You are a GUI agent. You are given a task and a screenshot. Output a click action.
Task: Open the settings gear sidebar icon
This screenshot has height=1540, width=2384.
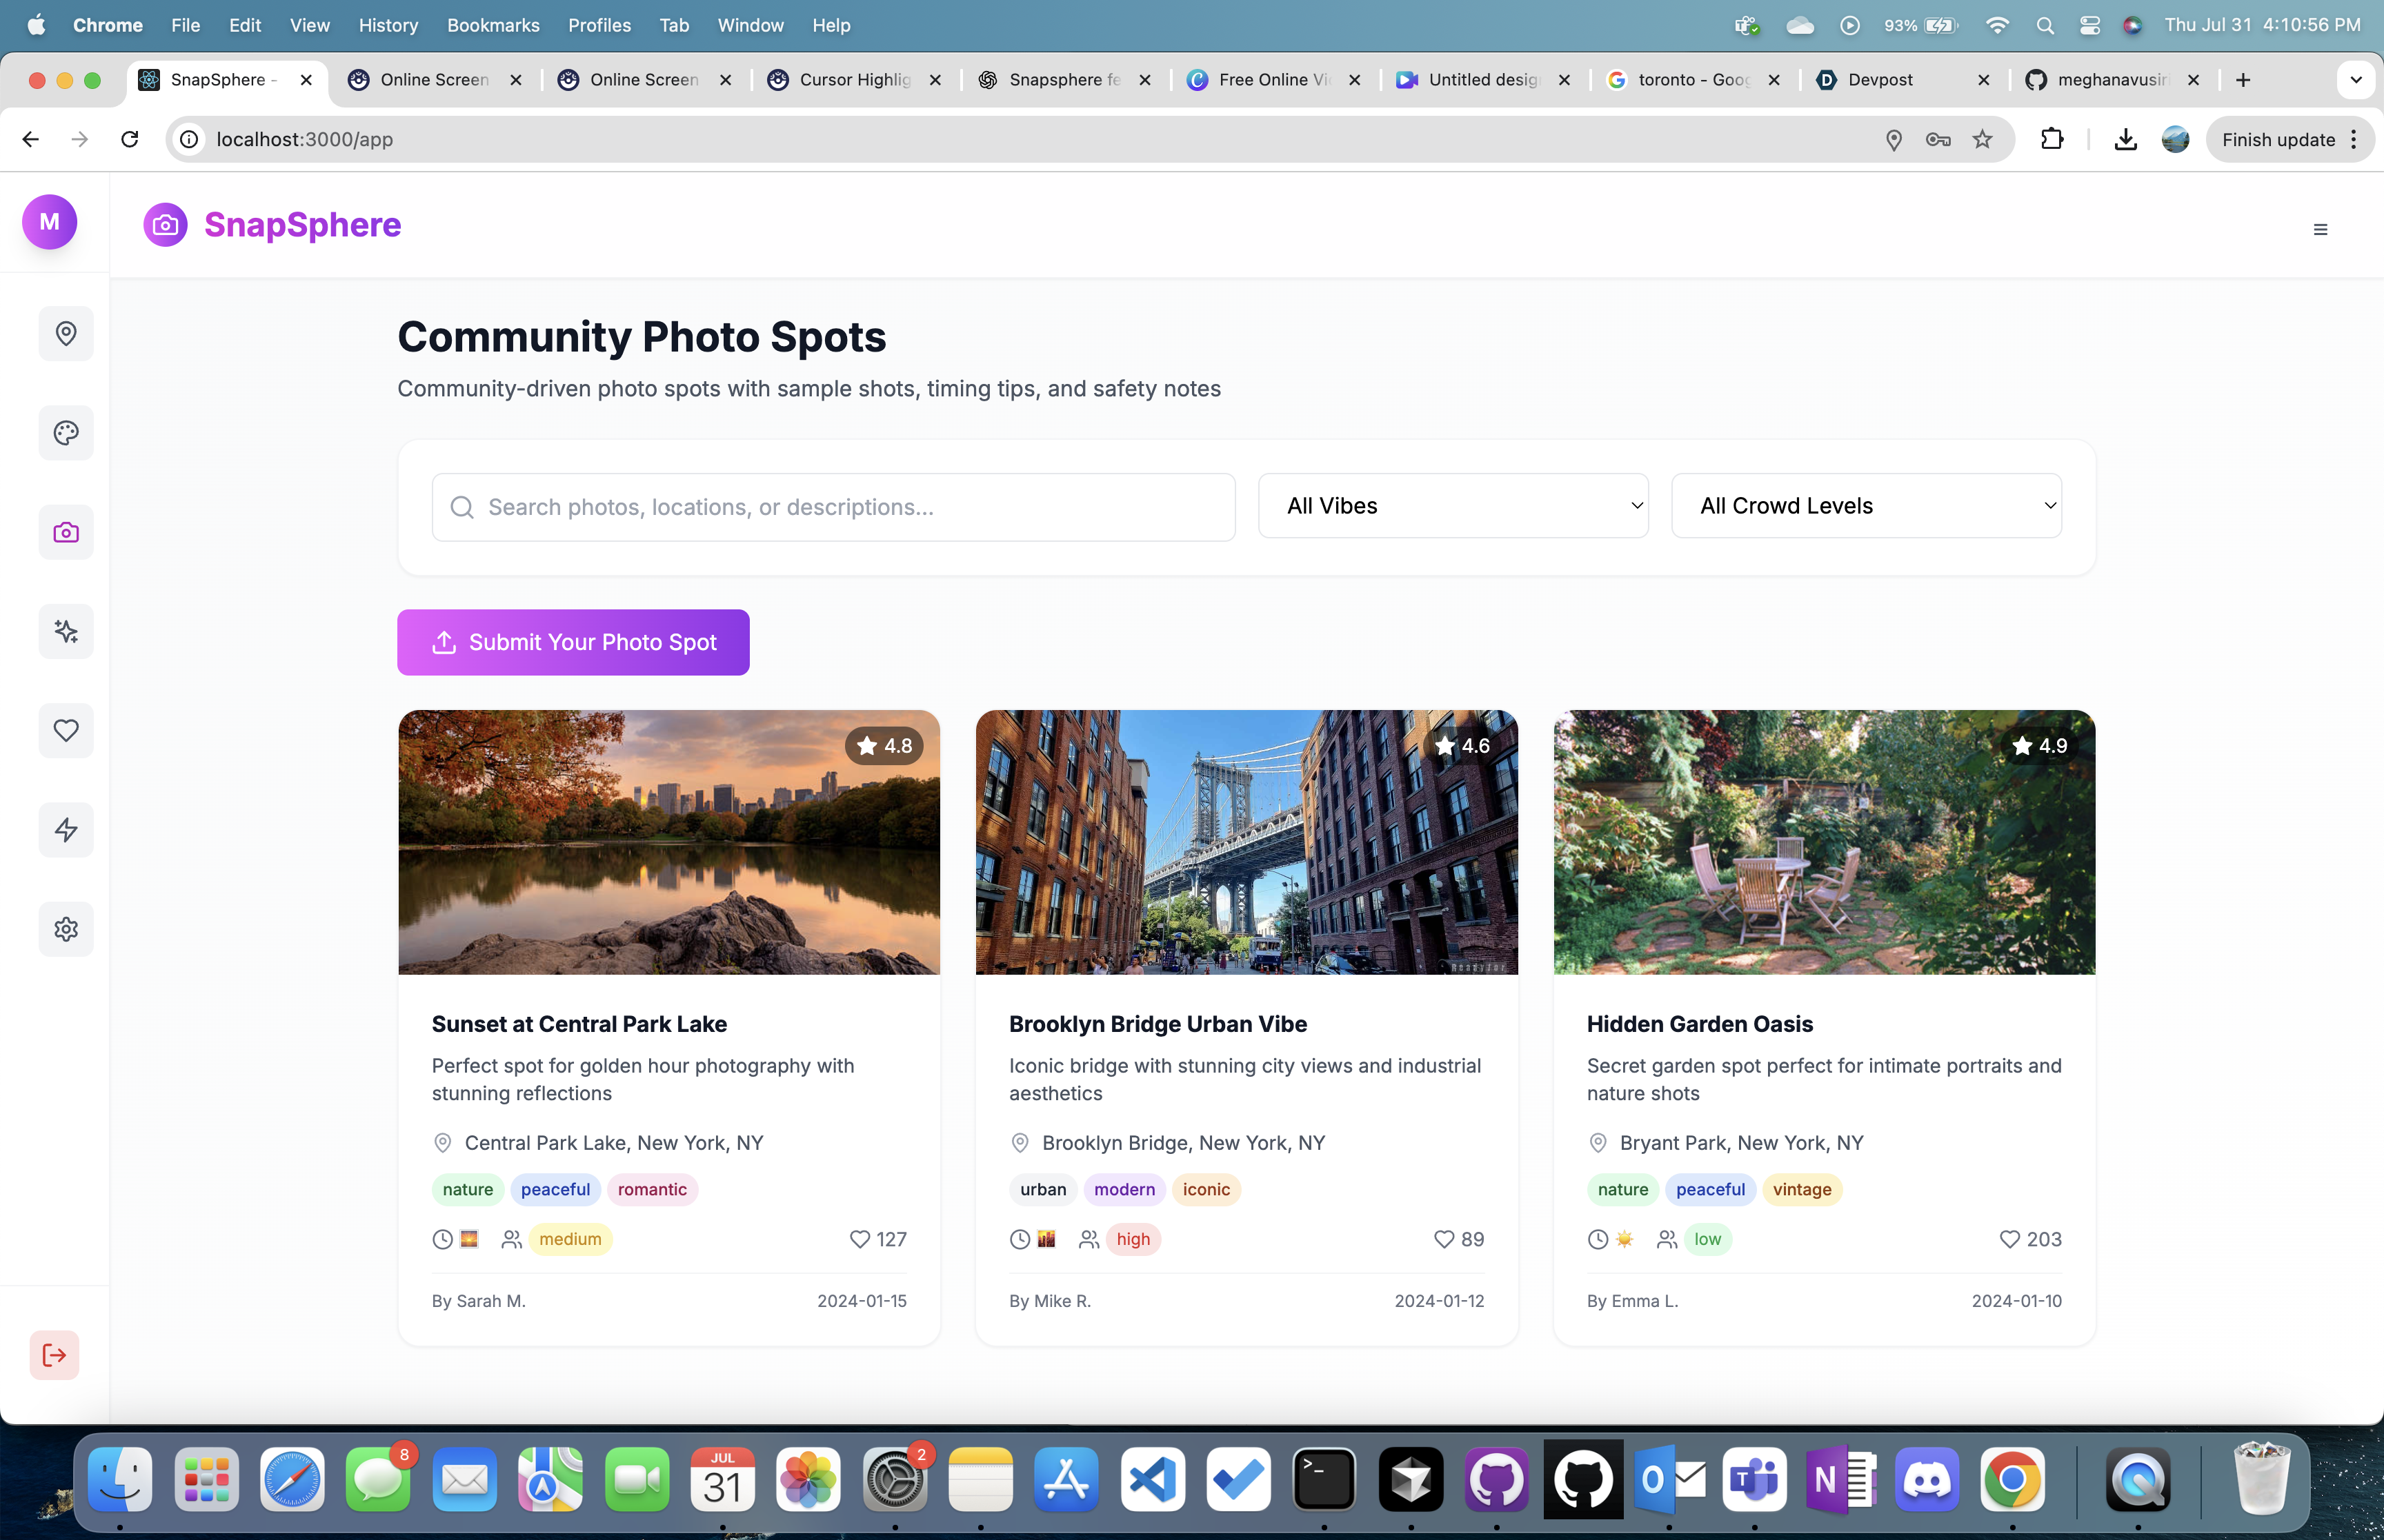[x=66, y=929]
